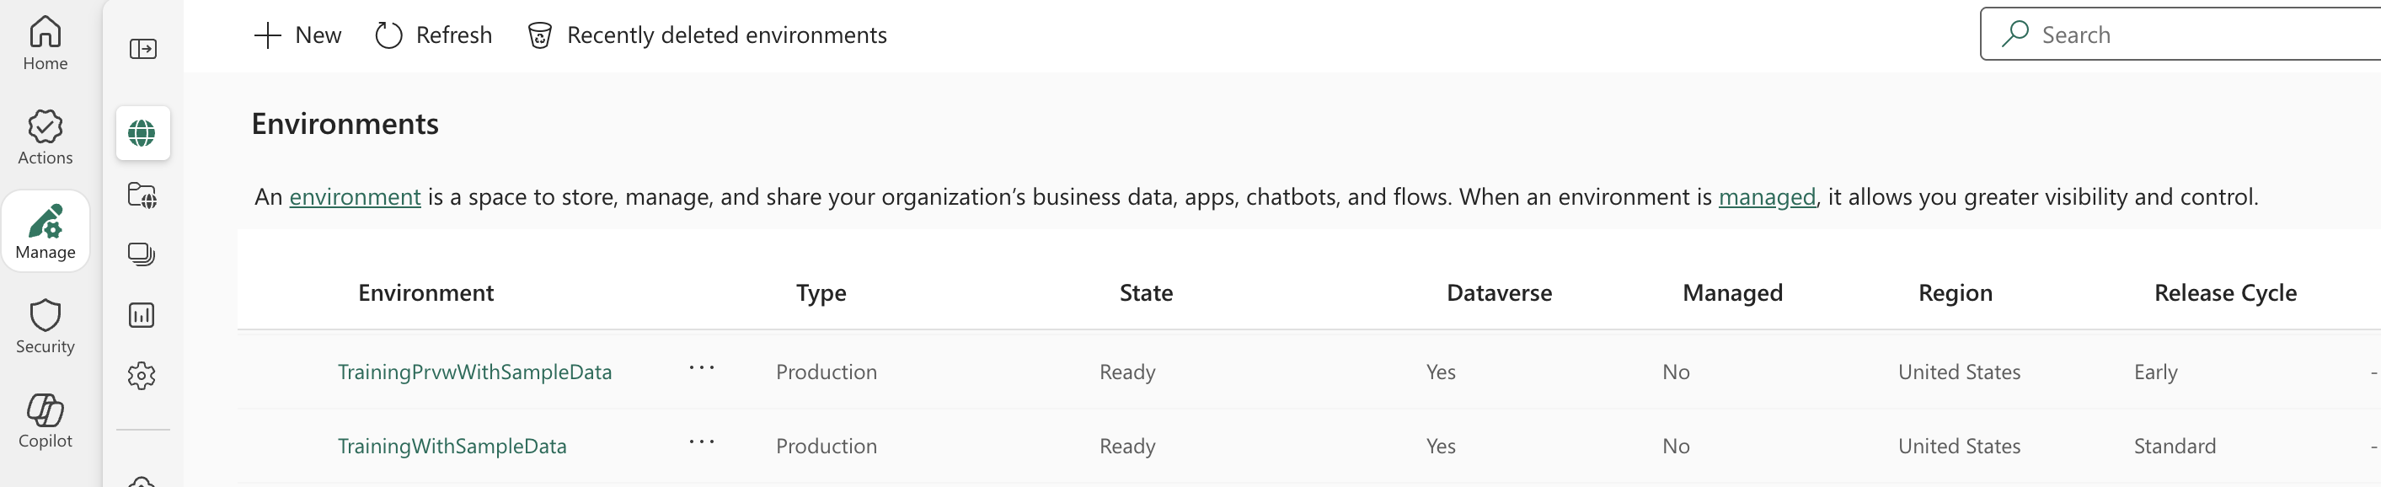Open the Home section in left rail

45,44
